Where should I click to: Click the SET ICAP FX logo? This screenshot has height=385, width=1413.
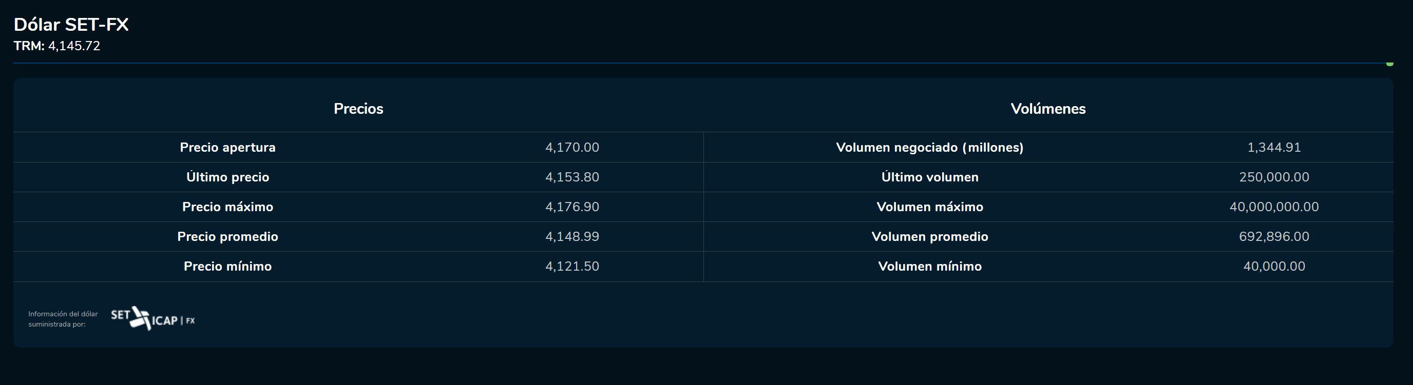(x=152, y=319)
